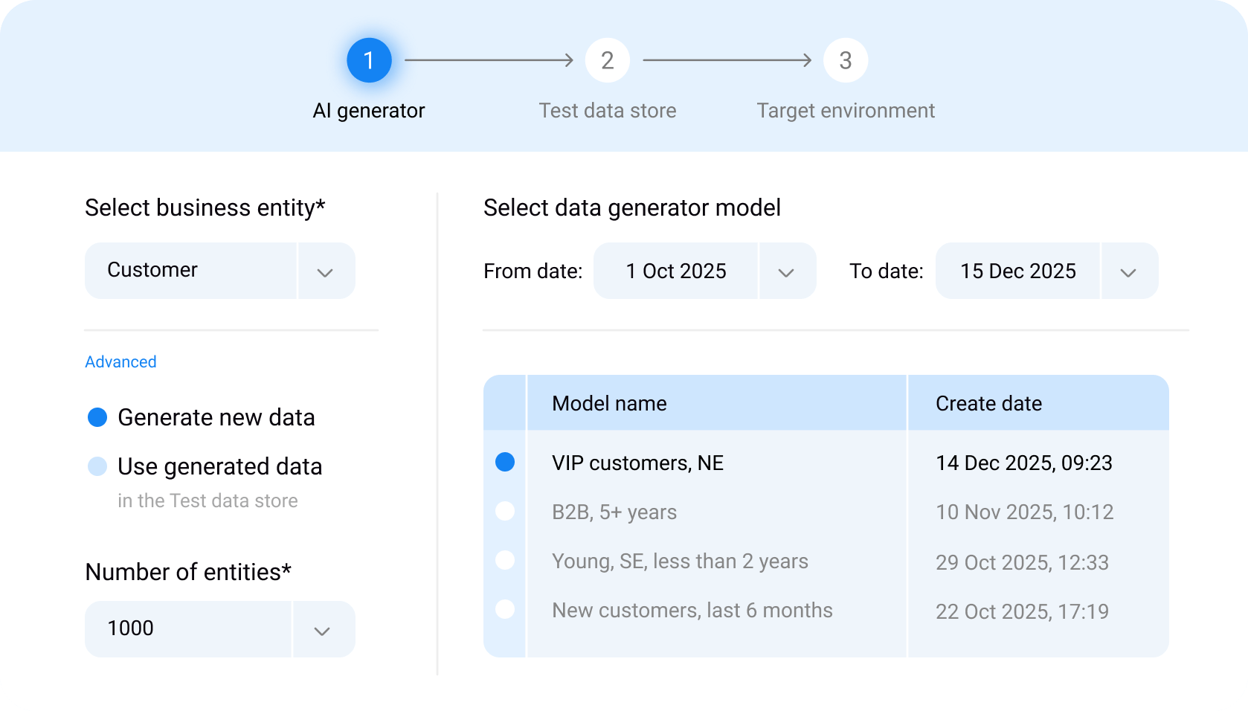Select New customers, last 6 months radio

click(x=505, y=609)
